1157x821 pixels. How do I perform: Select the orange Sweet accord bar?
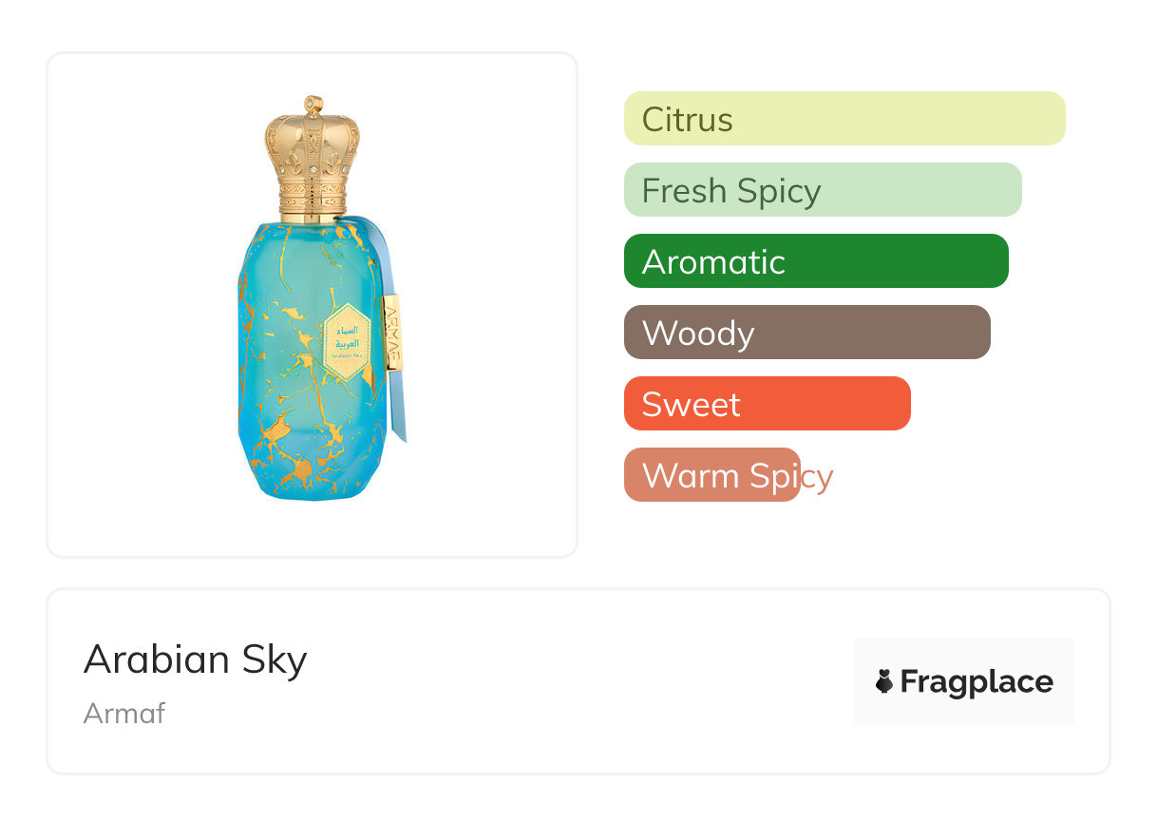point(767,404)
